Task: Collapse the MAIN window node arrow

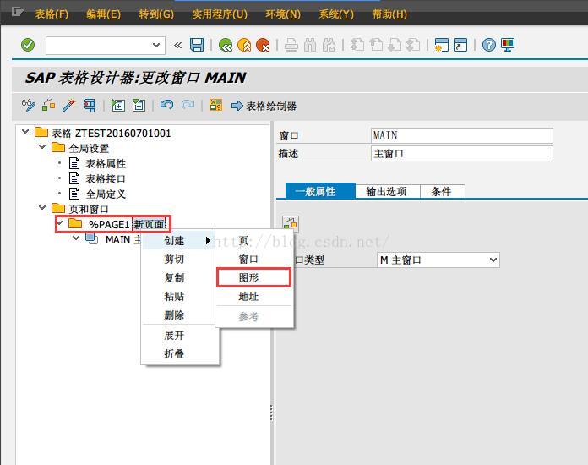Action: pyautogui.click(x=76, y=238)
